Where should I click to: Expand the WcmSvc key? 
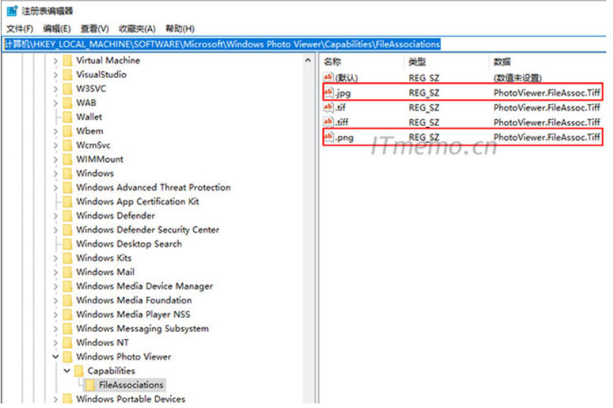pos(55,145)
